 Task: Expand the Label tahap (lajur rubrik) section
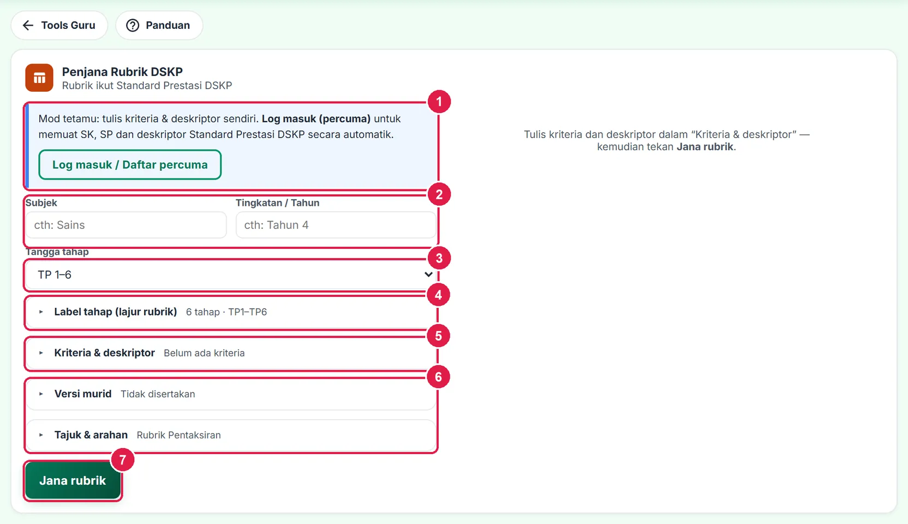[231, 312]
